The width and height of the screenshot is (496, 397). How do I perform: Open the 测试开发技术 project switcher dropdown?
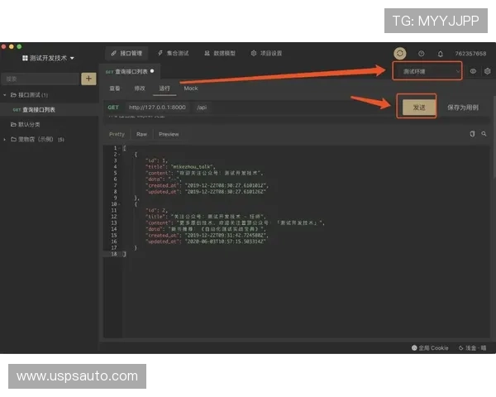tap(48, 58)
